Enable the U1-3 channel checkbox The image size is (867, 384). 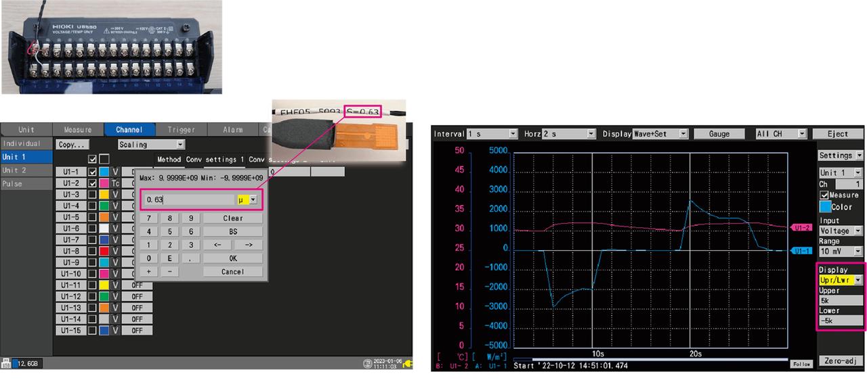(x=93, y=195)
